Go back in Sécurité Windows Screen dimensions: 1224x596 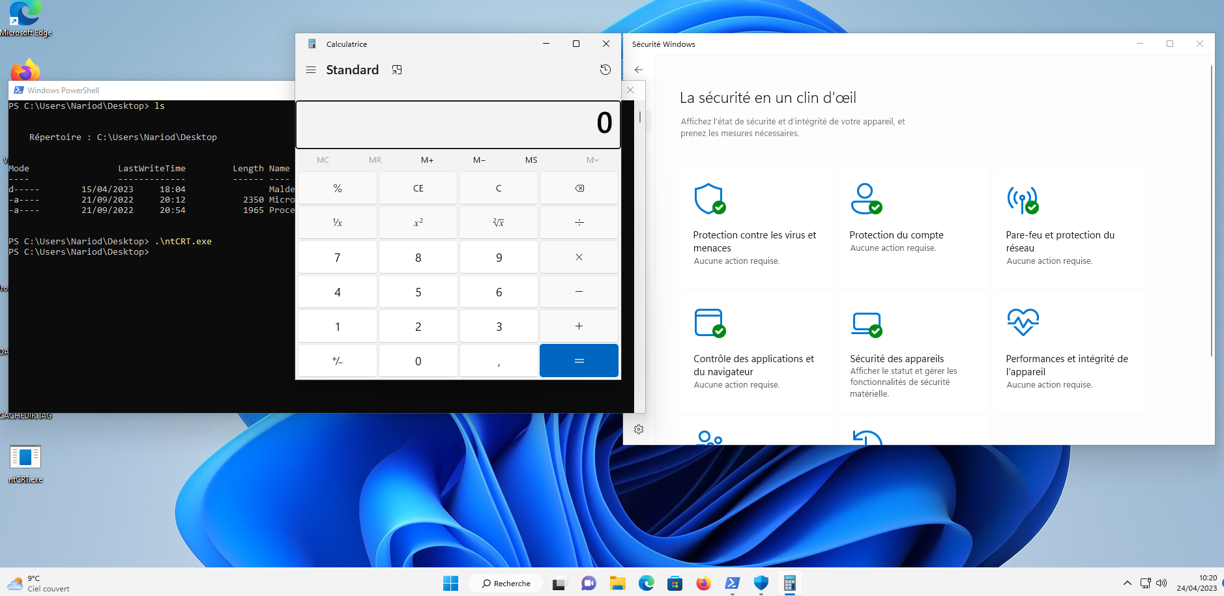tap(639, 70)
